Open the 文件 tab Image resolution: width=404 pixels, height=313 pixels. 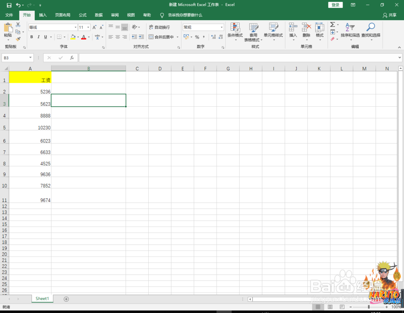[9, 15]
